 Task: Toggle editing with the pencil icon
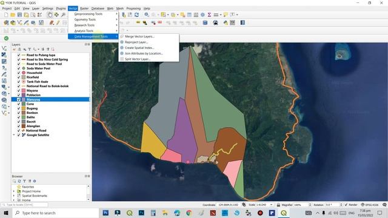pos(58,23)
